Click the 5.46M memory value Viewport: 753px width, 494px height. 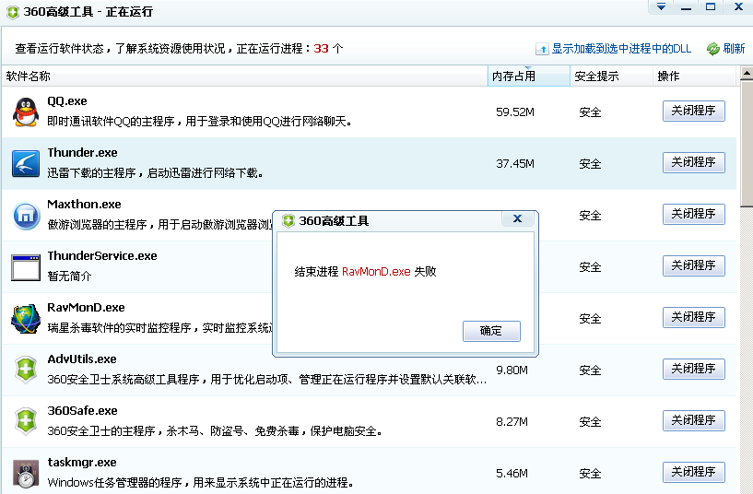point(512,474)
